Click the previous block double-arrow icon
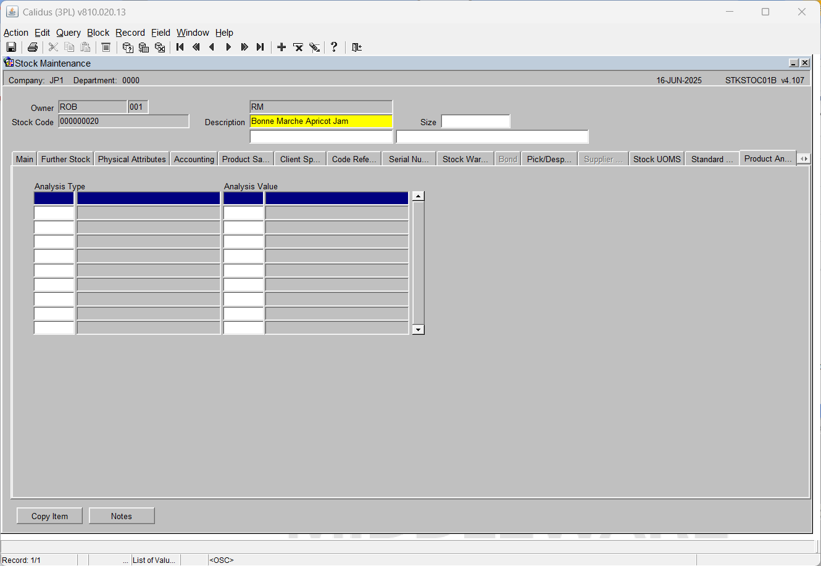Screen dimensions: 821x566 click(196, 47)
